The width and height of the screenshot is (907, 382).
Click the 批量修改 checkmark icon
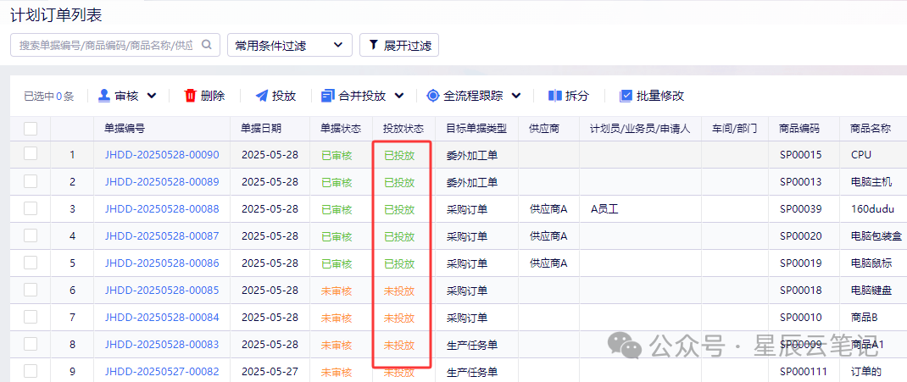626,96
